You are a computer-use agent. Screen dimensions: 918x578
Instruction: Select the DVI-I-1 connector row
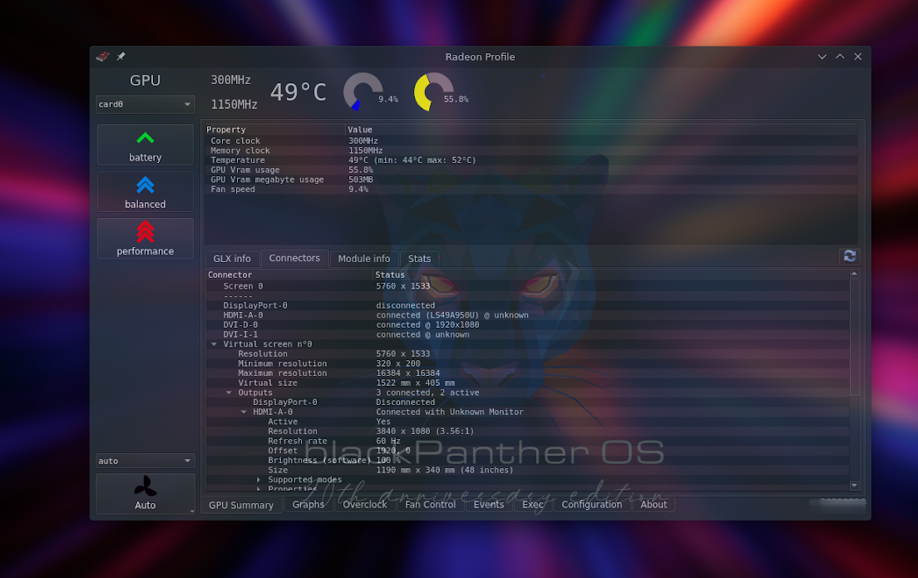527,335
